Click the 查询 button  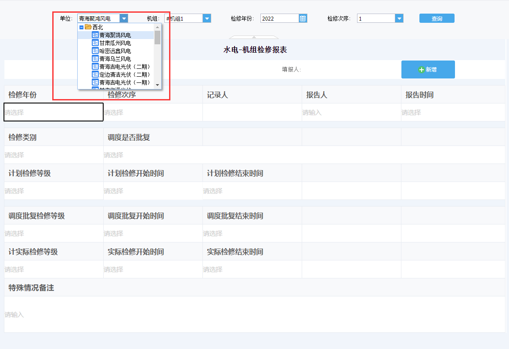point(437,18)
